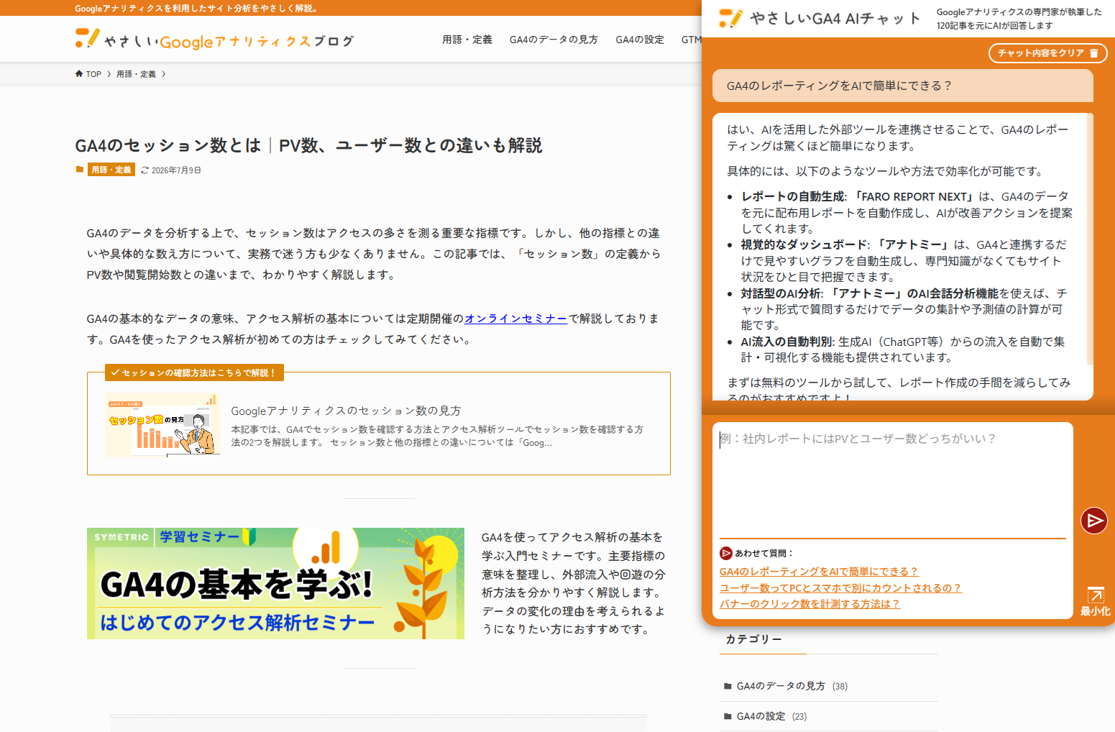Screen dimensions: 1115x732
Task: Click folder icon beside GA4のデータの見方 category
Action: click(728, 686)
